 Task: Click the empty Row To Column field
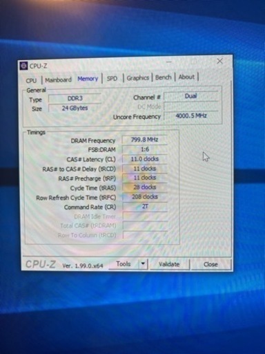click(145, 235)
